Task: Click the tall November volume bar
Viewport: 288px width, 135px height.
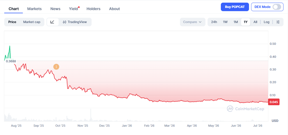Action: click(x=91, y=115)
